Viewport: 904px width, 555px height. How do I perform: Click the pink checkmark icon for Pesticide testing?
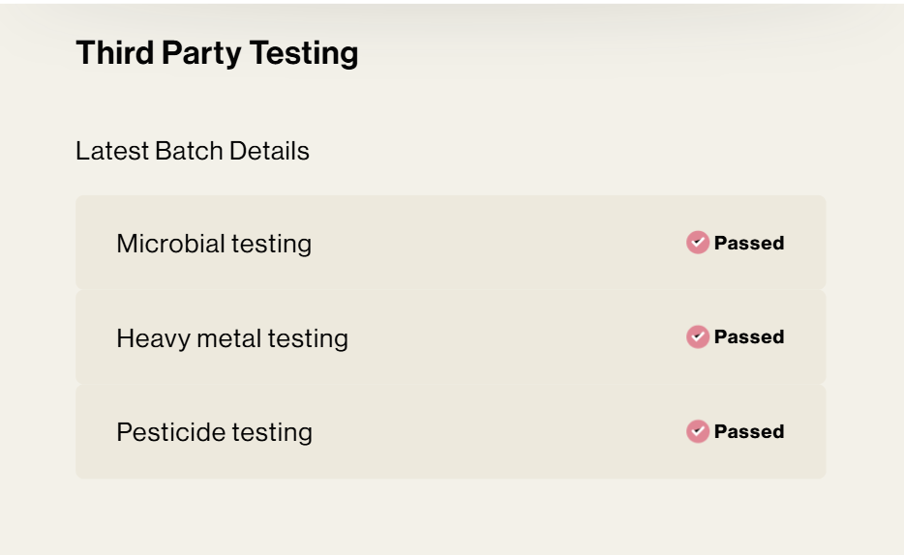point(698,431)
